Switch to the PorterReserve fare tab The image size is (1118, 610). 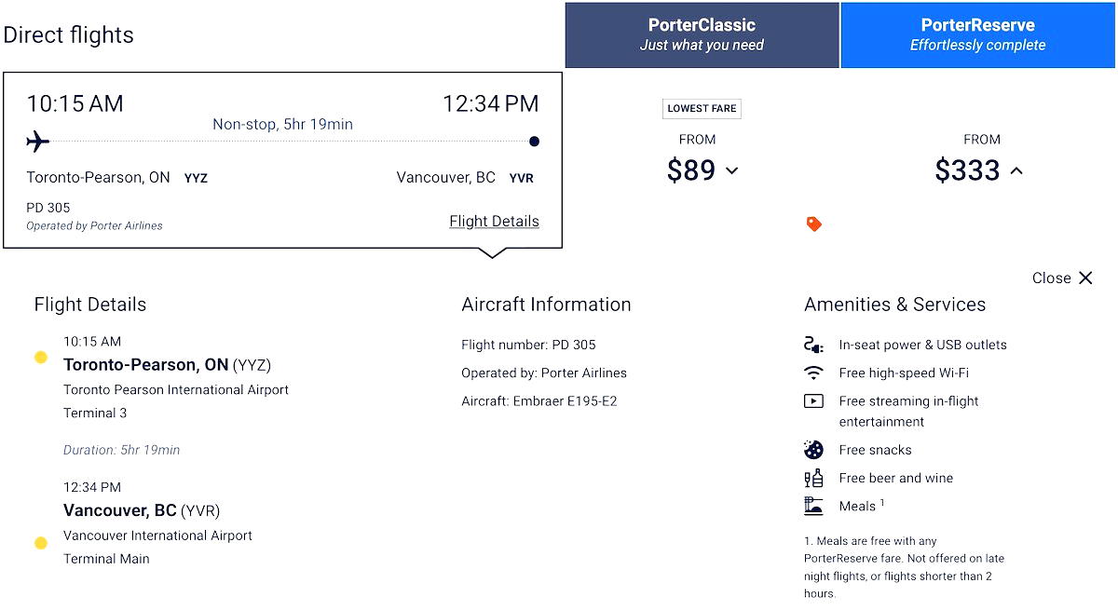point(976,34)
